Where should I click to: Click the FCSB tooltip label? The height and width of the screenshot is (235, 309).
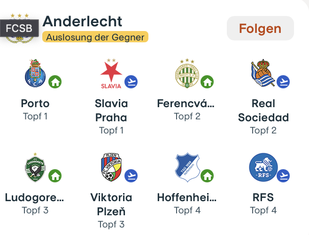coord(19,28)
